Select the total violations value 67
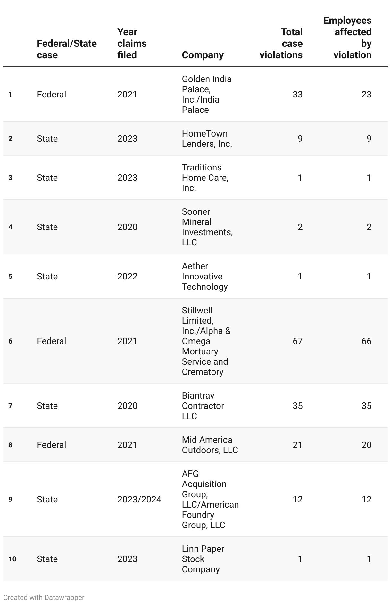 297,341
